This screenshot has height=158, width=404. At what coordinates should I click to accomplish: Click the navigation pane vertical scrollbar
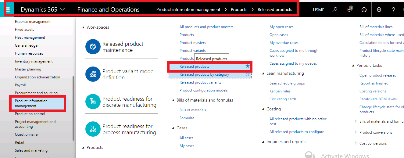(x=73, y=107)
